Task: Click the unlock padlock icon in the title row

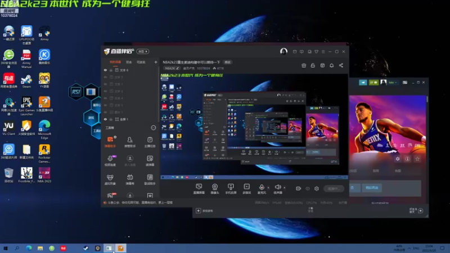Action: coord(313,65)
